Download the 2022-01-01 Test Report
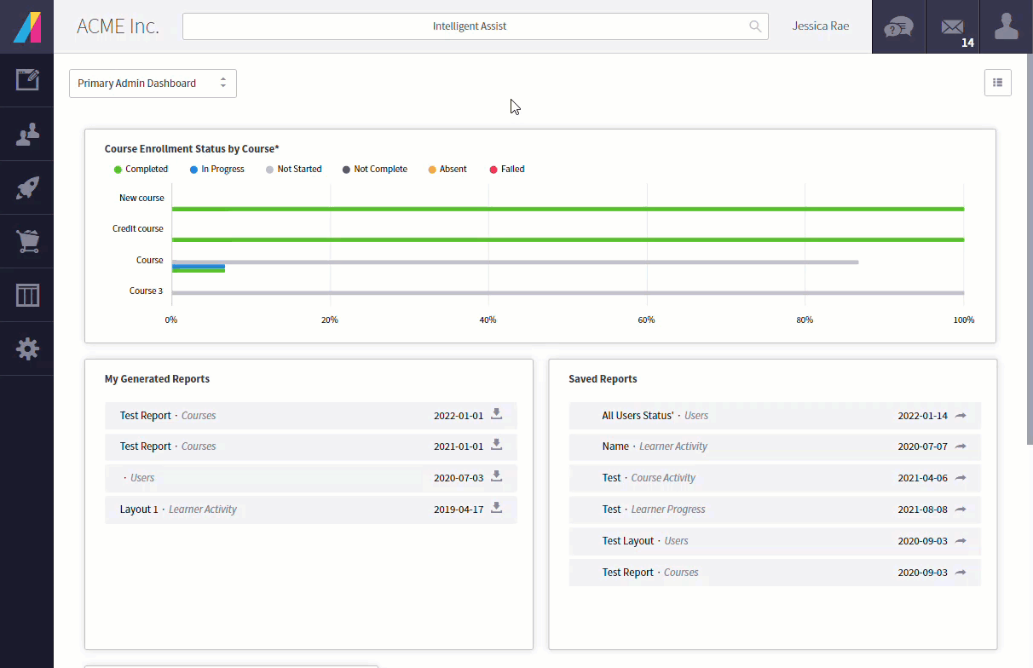This screenshot has height=668, width=1033. click(x=496, y=415)
